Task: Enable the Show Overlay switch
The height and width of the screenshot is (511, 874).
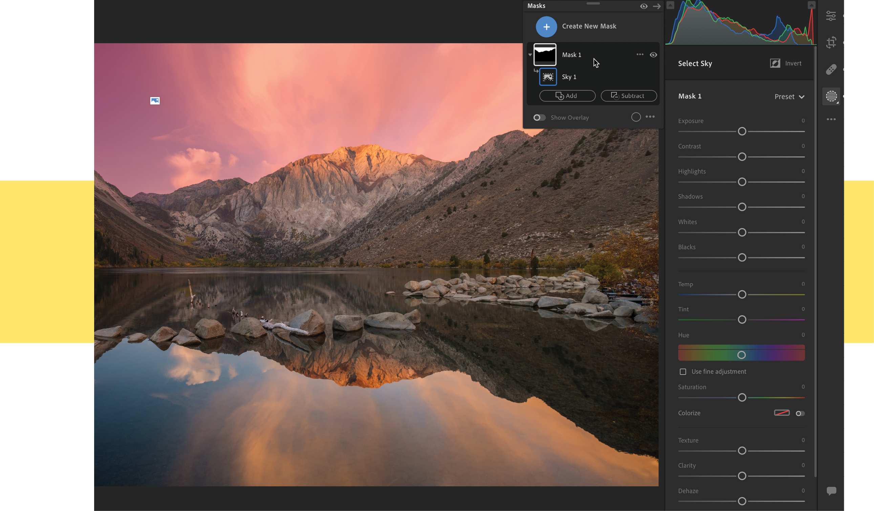Action: click(539, 117)
